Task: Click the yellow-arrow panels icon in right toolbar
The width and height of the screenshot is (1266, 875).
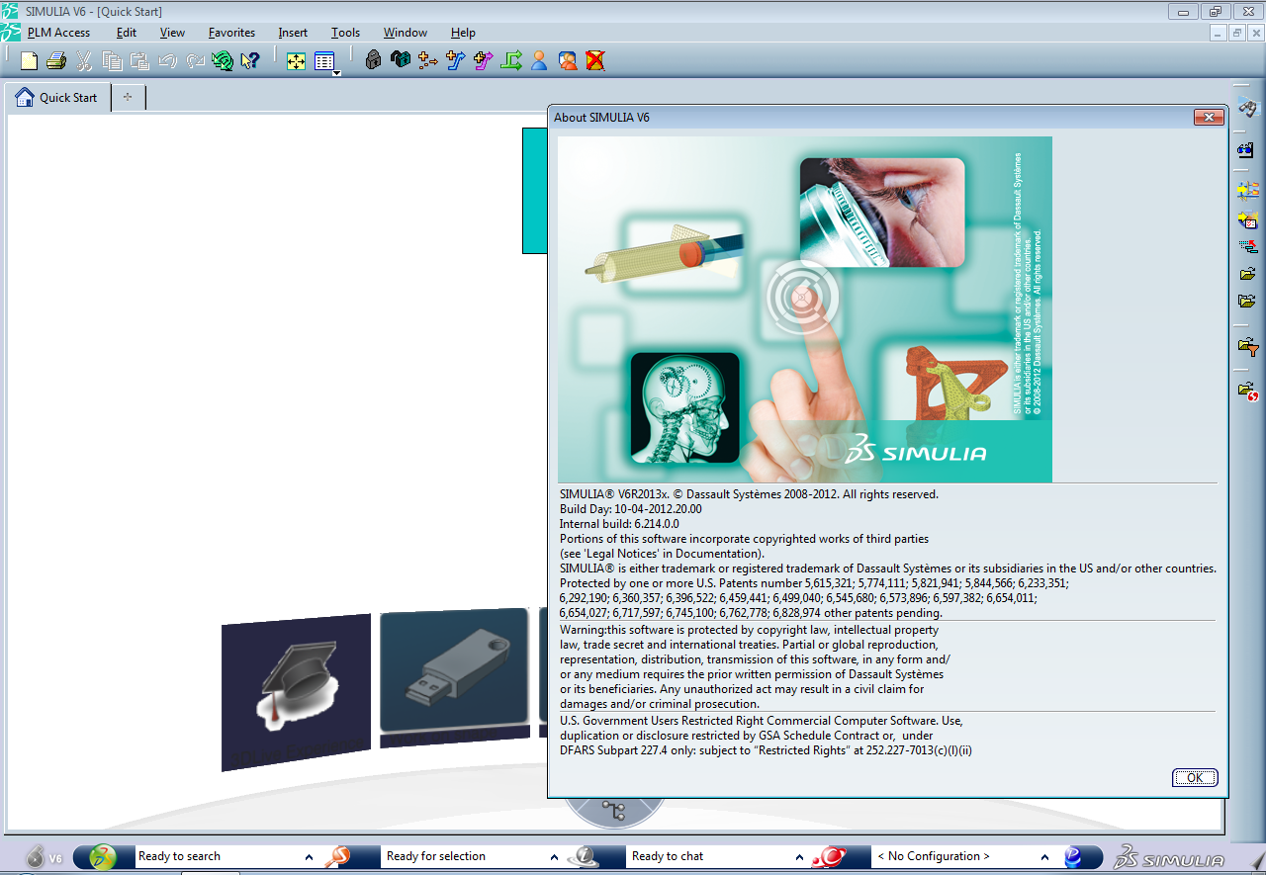Action: pyautogui.click(x=1248, y=190)
